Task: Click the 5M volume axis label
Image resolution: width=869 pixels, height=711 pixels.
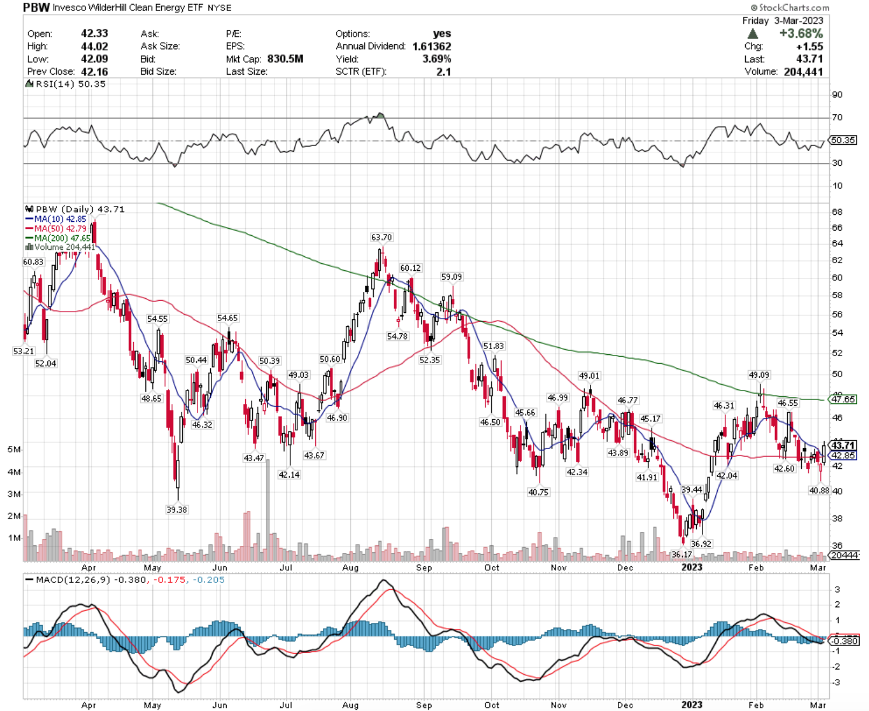Action: coord(14,449)
